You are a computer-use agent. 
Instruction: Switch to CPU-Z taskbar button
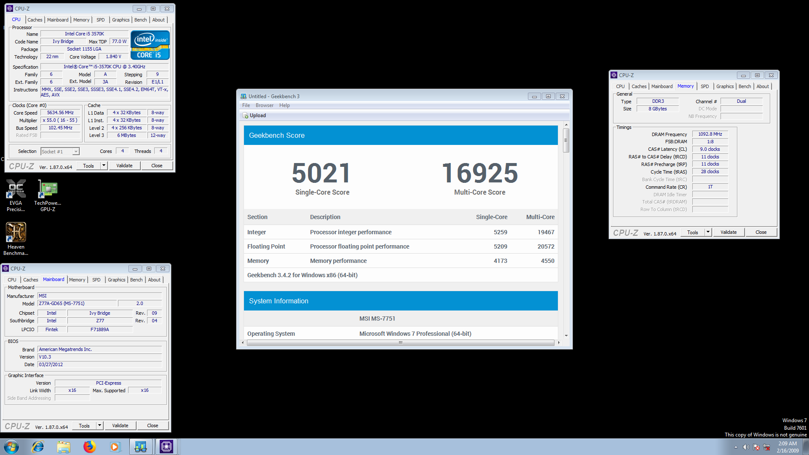(166, 447)
